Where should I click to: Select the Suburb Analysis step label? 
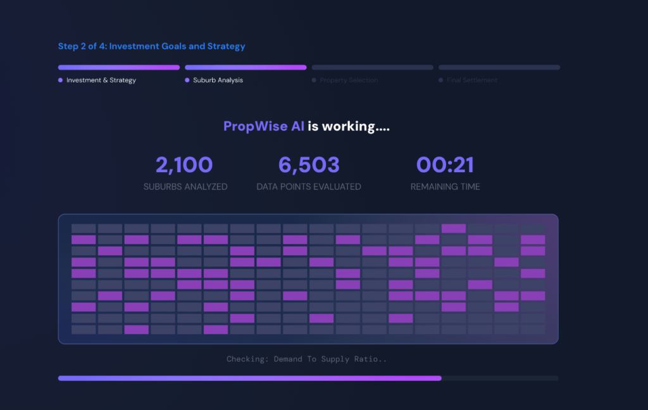click(x=218, y=80)
